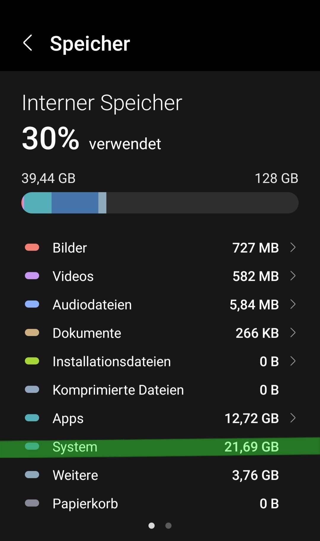Open Videos using the right chevron
This screenshot has width=320, height=541.
point(293,276)
